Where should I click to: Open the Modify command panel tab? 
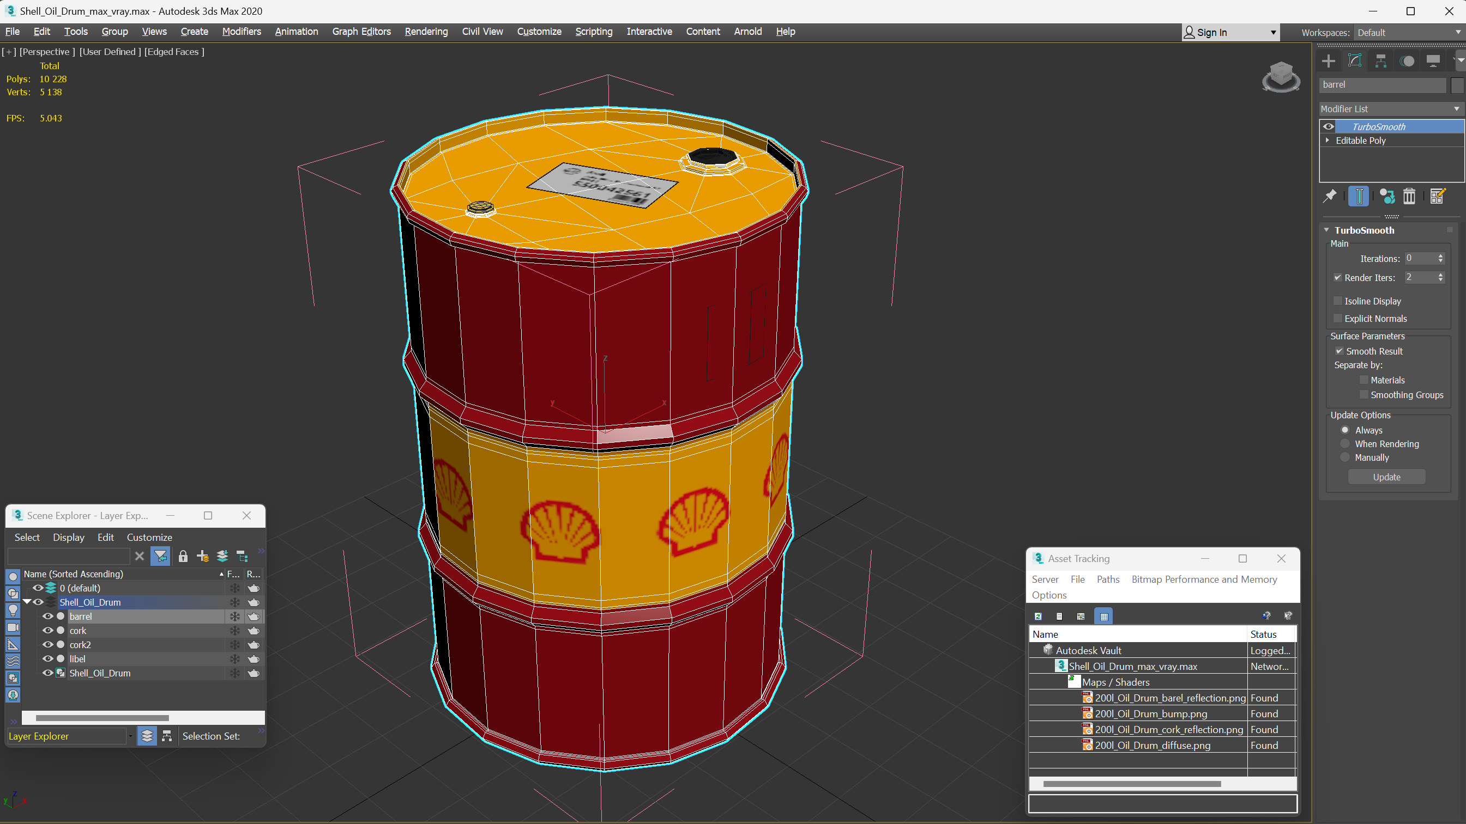point(1354,61)
